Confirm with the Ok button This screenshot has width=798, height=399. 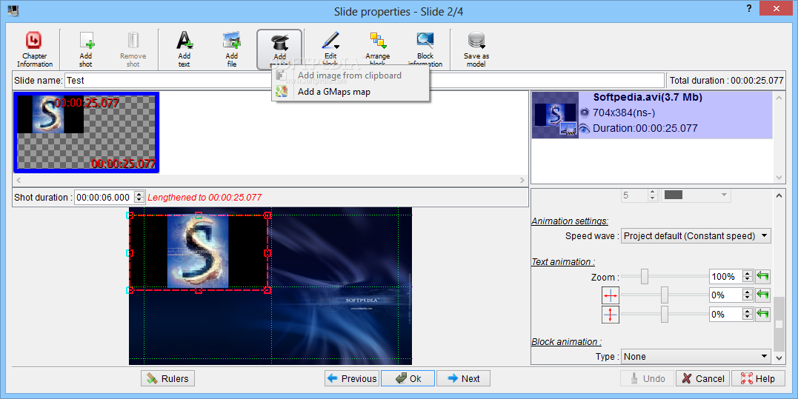[x=408, y=379]
